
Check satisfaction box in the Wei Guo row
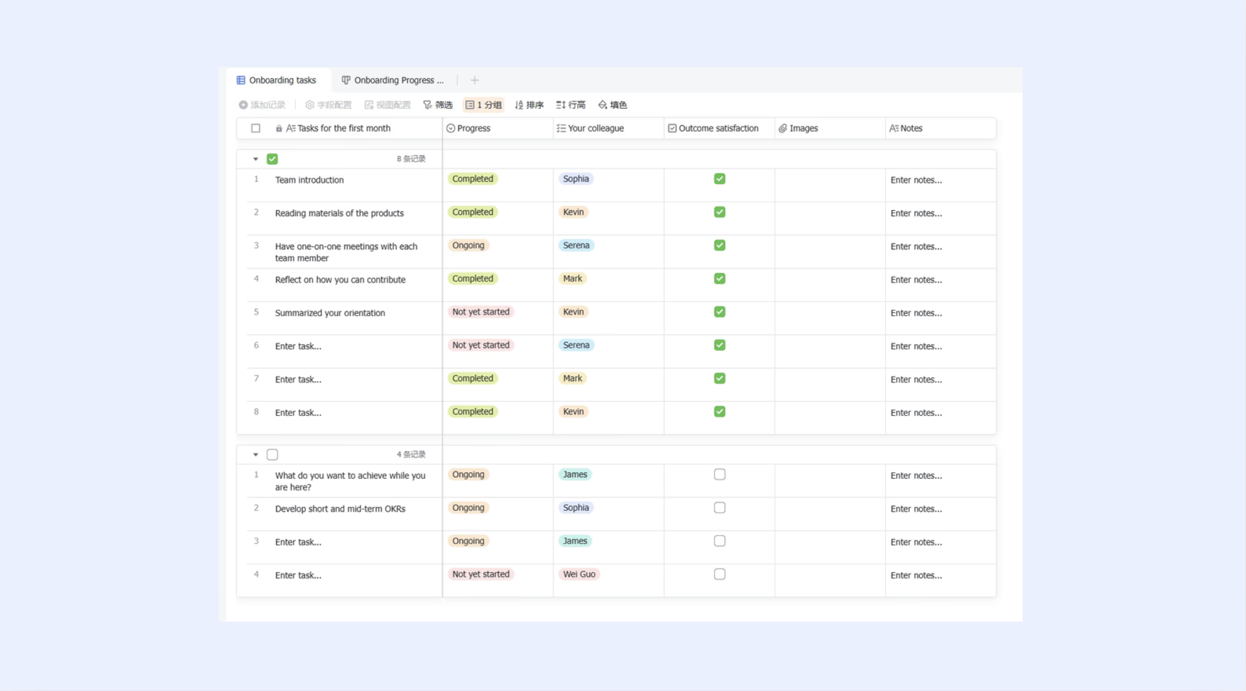pyautogui.click(x=719, y=574)
